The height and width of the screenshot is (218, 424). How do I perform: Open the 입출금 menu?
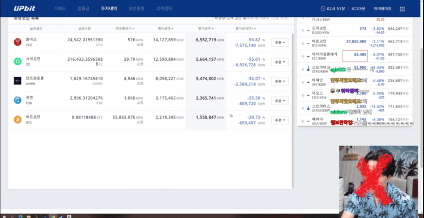[83, 8]
